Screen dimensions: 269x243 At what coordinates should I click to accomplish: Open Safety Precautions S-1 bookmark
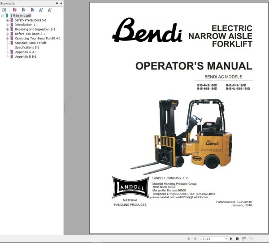click(x=30, y=20)
